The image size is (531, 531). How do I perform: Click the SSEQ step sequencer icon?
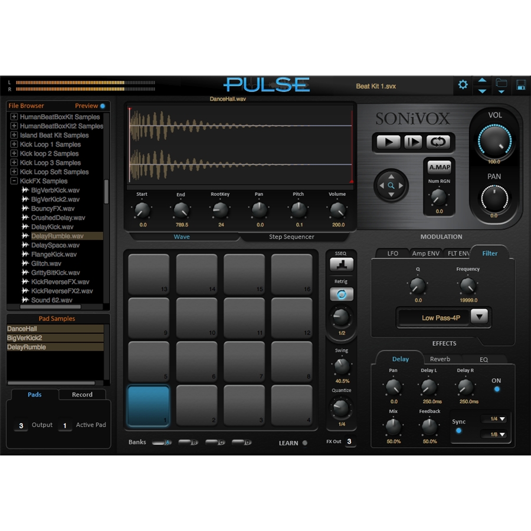(342, 264)
